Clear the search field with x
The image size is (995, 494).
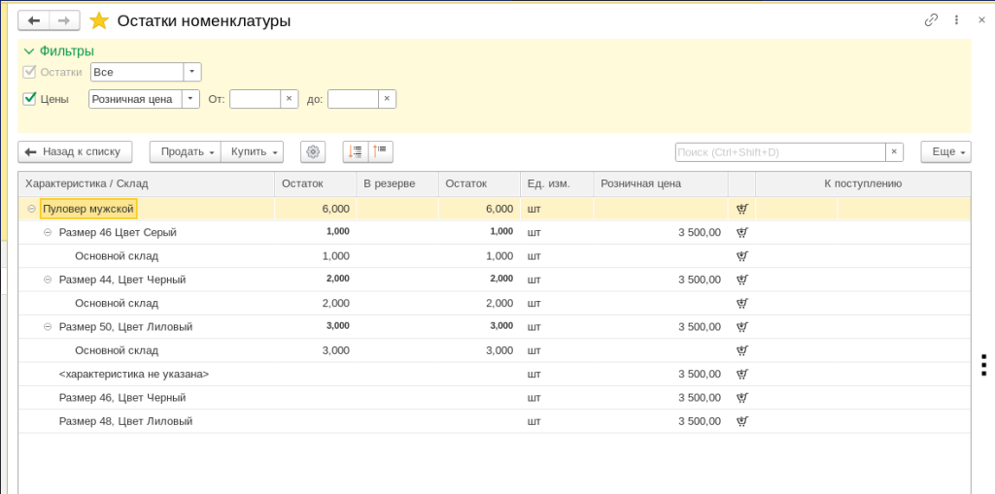(894, 151)
